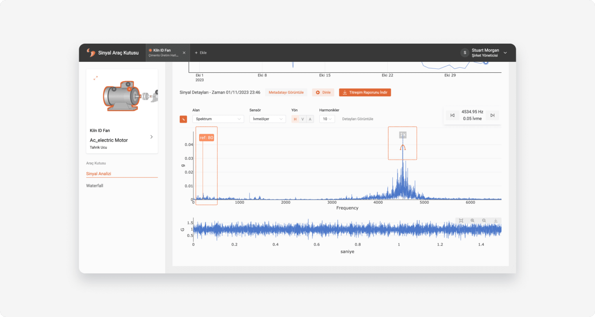The height and width of the screenshot is (317, 595).
Task: Open the Harmonikler count dropdown showing 10
Action: point(327,119)
